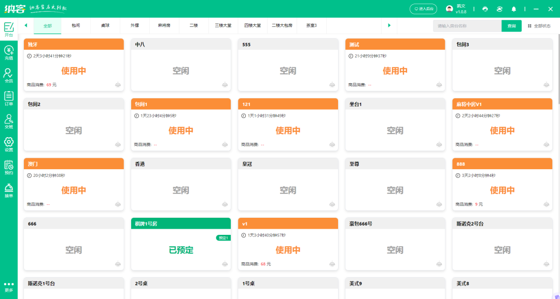
Task: Open the 交班 shift handover icon
Action: [9, 122]
